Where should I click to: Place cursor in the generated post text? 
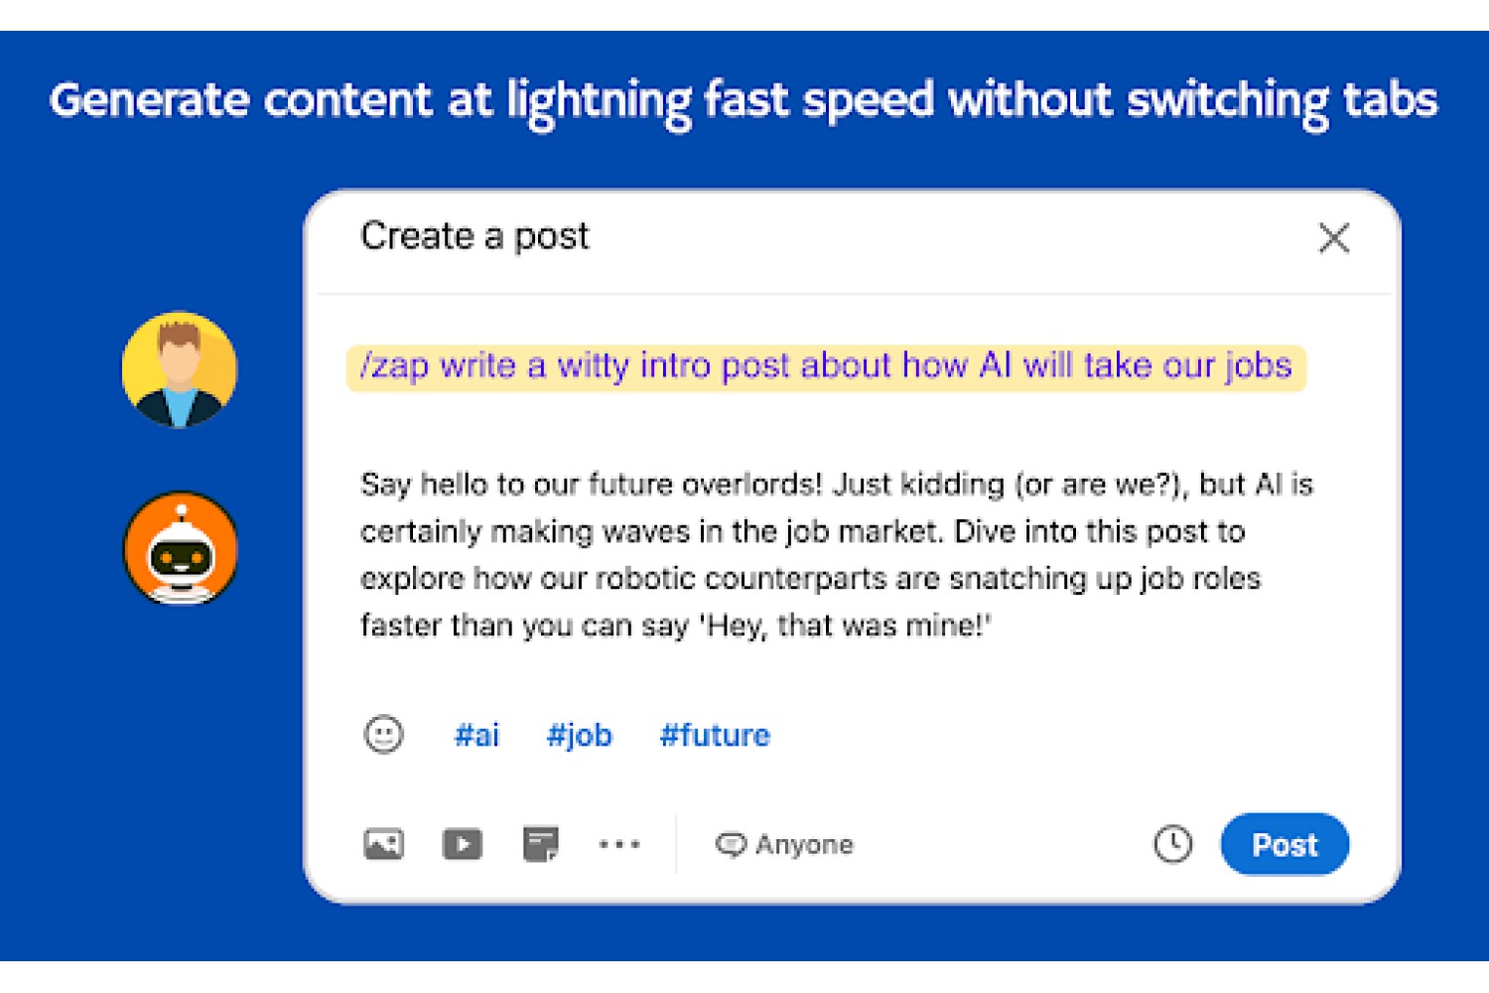(x=836, y=554)
